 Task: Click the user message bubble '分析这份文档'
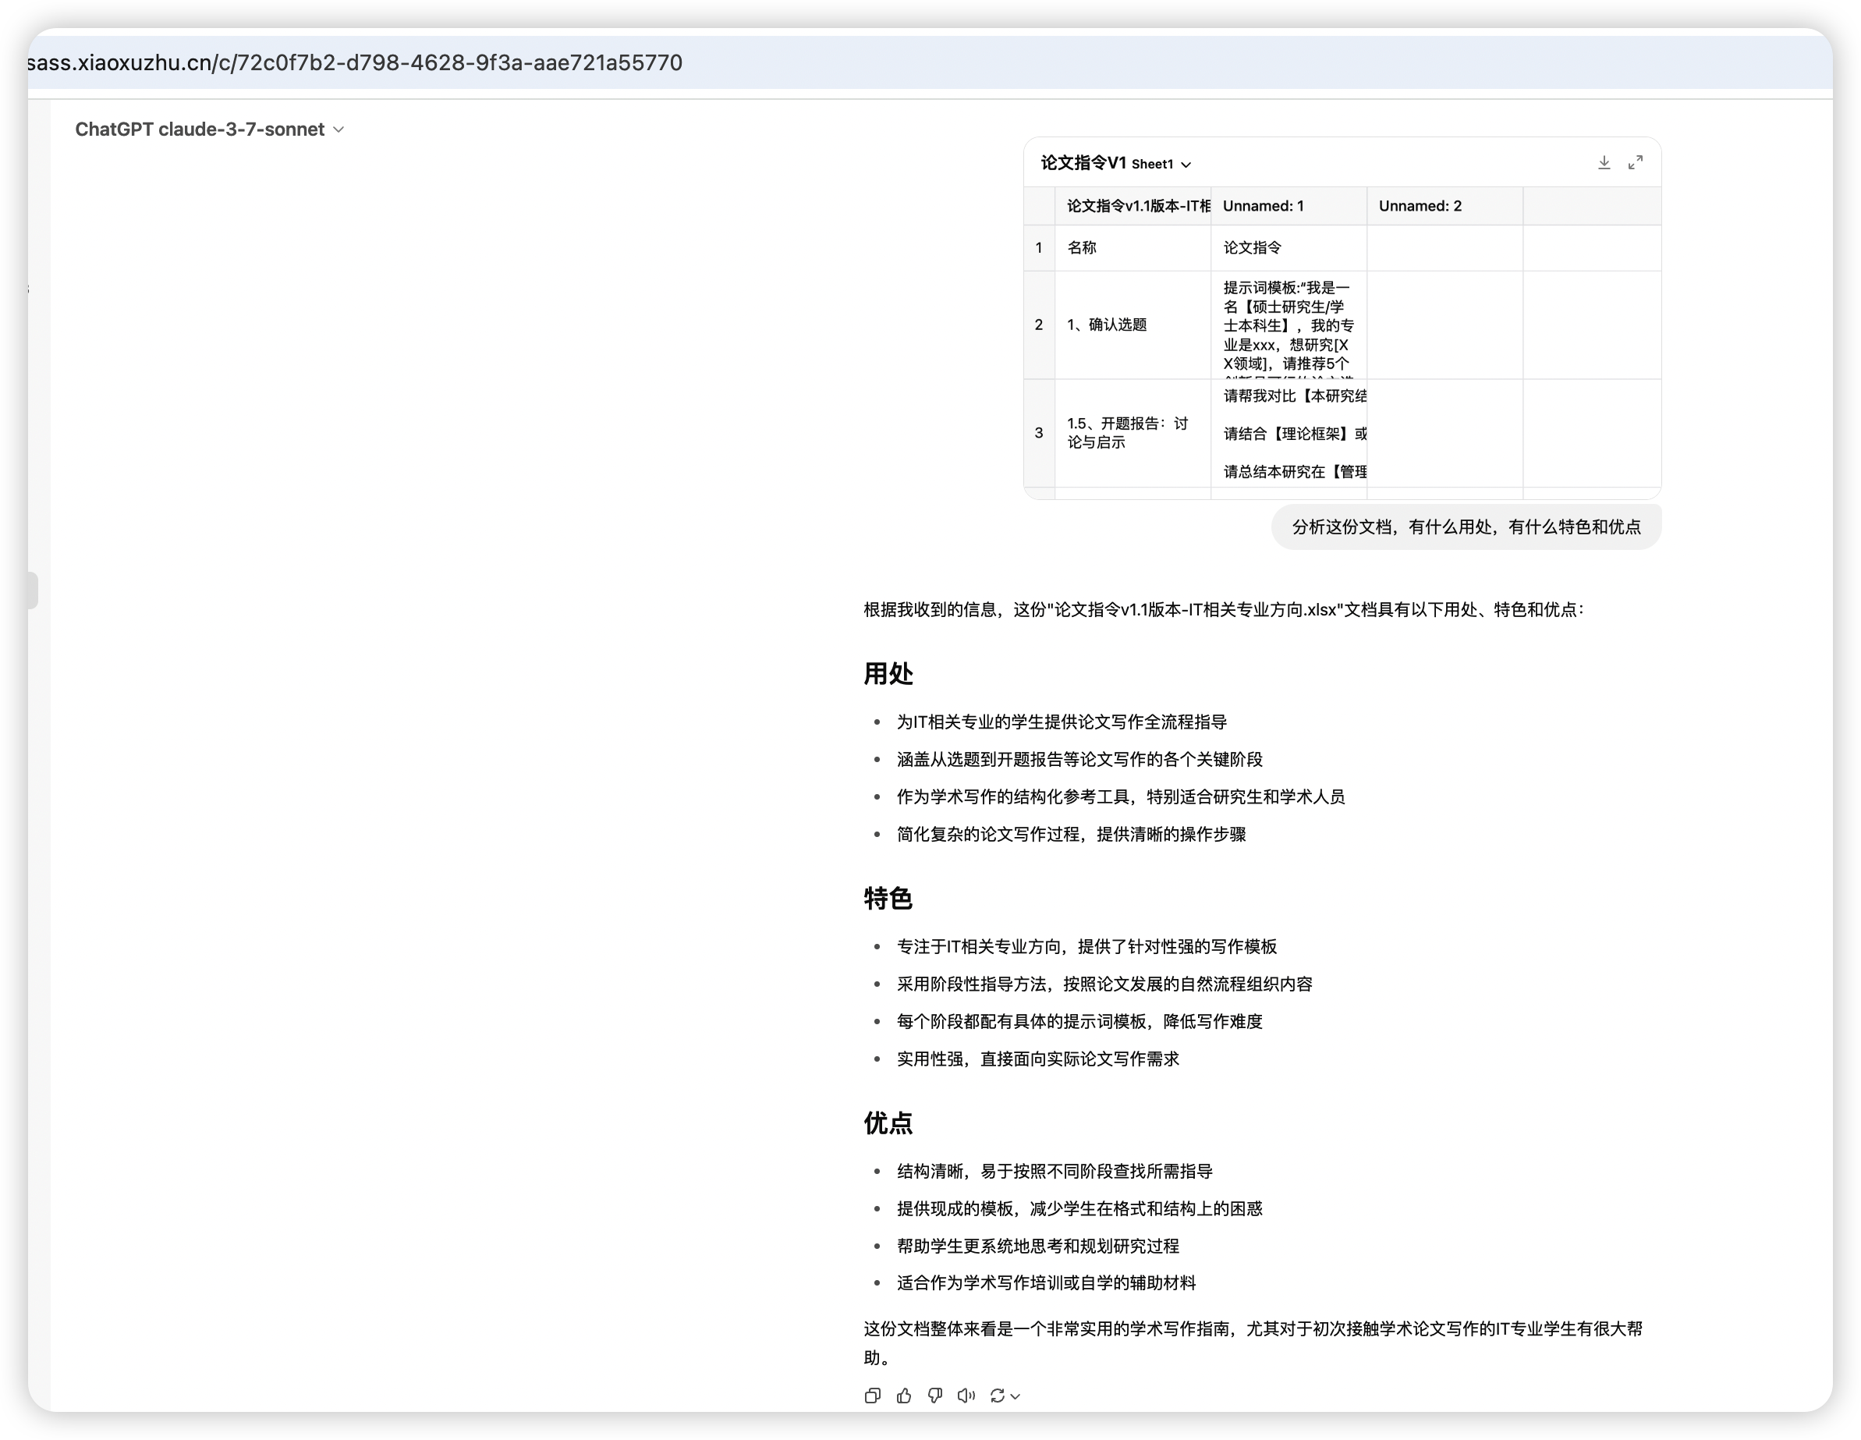pos(1466,527)
